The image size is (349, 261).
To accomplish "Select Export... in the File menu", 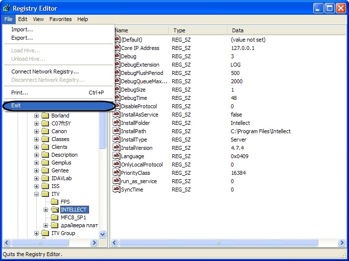I will pyautogui.click(x=22, y=38).
